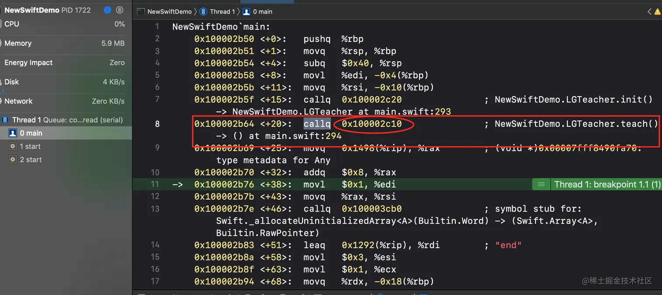
Task: Click subq $0x40, %rsp instruction
Action: tap(352, 63)
